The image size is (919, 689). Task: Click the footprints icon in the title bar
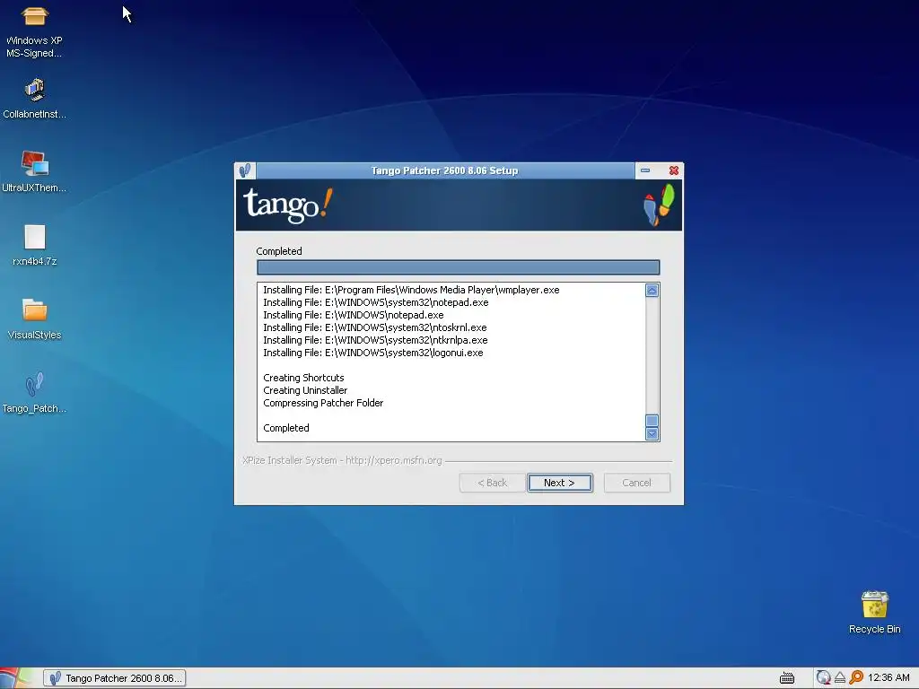click(245, 170)
